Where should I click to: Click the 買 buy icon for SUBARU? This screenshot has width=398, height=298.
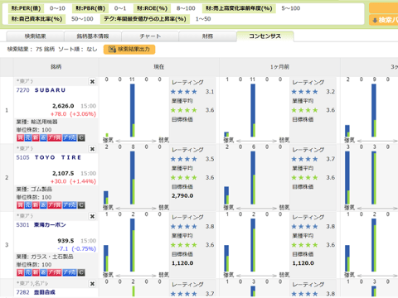coord(20,137)
